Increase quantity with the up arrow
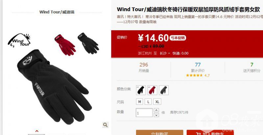 point(156,110)
